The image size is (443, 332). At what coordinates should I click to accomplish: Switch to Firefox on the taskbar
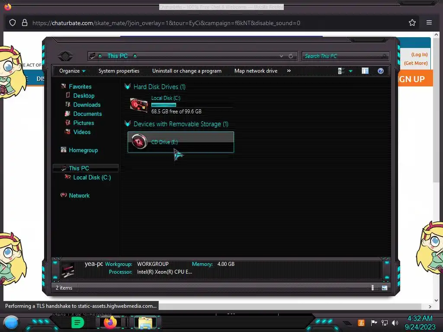[x=111, y=322]
